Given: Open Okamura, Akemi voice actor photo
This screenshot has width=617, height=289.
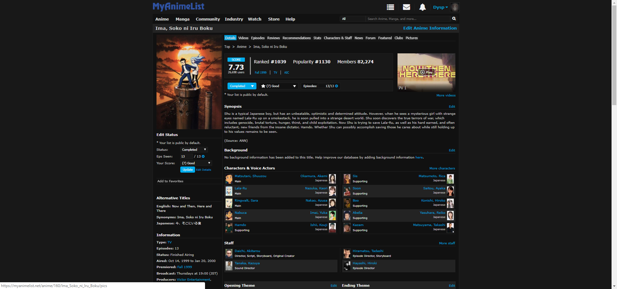Looking at the screenshot, I should pyautogui.click(x=332, y=179).
